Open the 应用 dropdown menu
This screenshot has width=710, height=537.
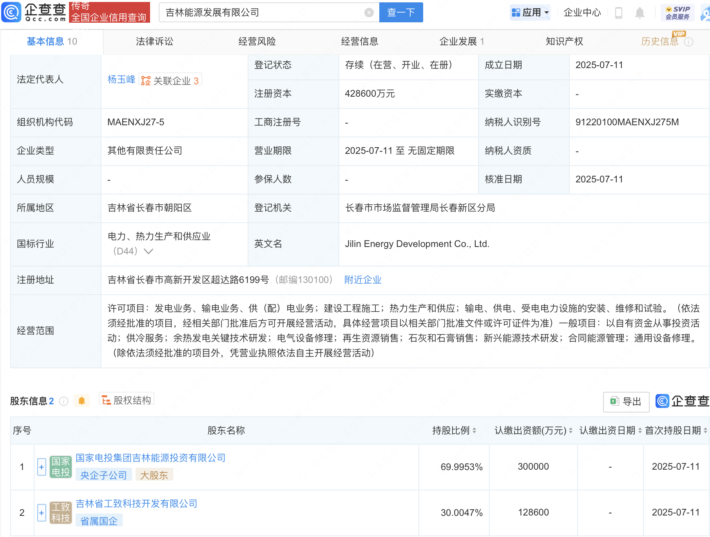(531, 13)
